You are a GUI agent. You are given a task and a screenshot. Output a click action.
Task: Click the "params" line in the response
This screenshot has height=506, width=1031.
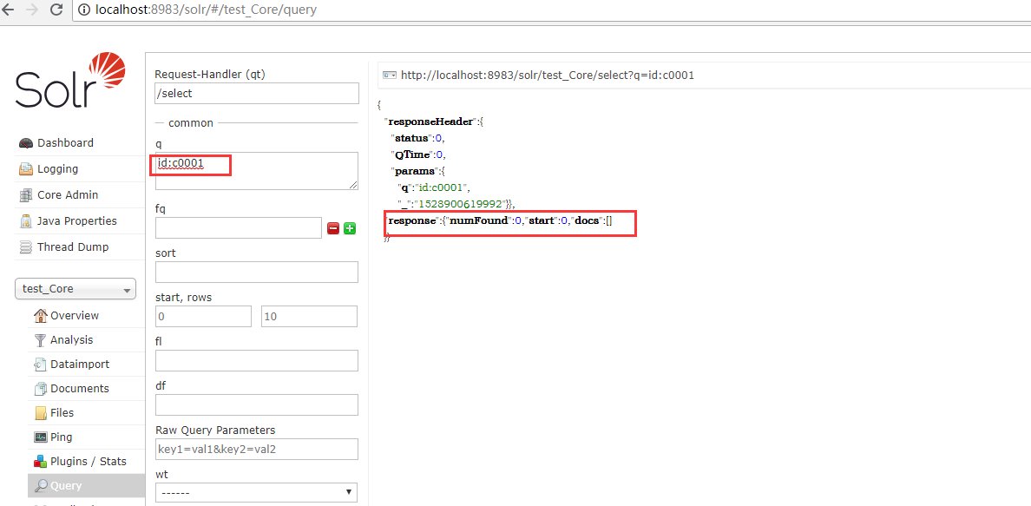(x=419, y=171)
